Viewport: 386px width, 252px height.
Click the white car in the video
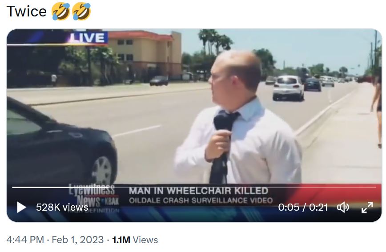(288, 88)
